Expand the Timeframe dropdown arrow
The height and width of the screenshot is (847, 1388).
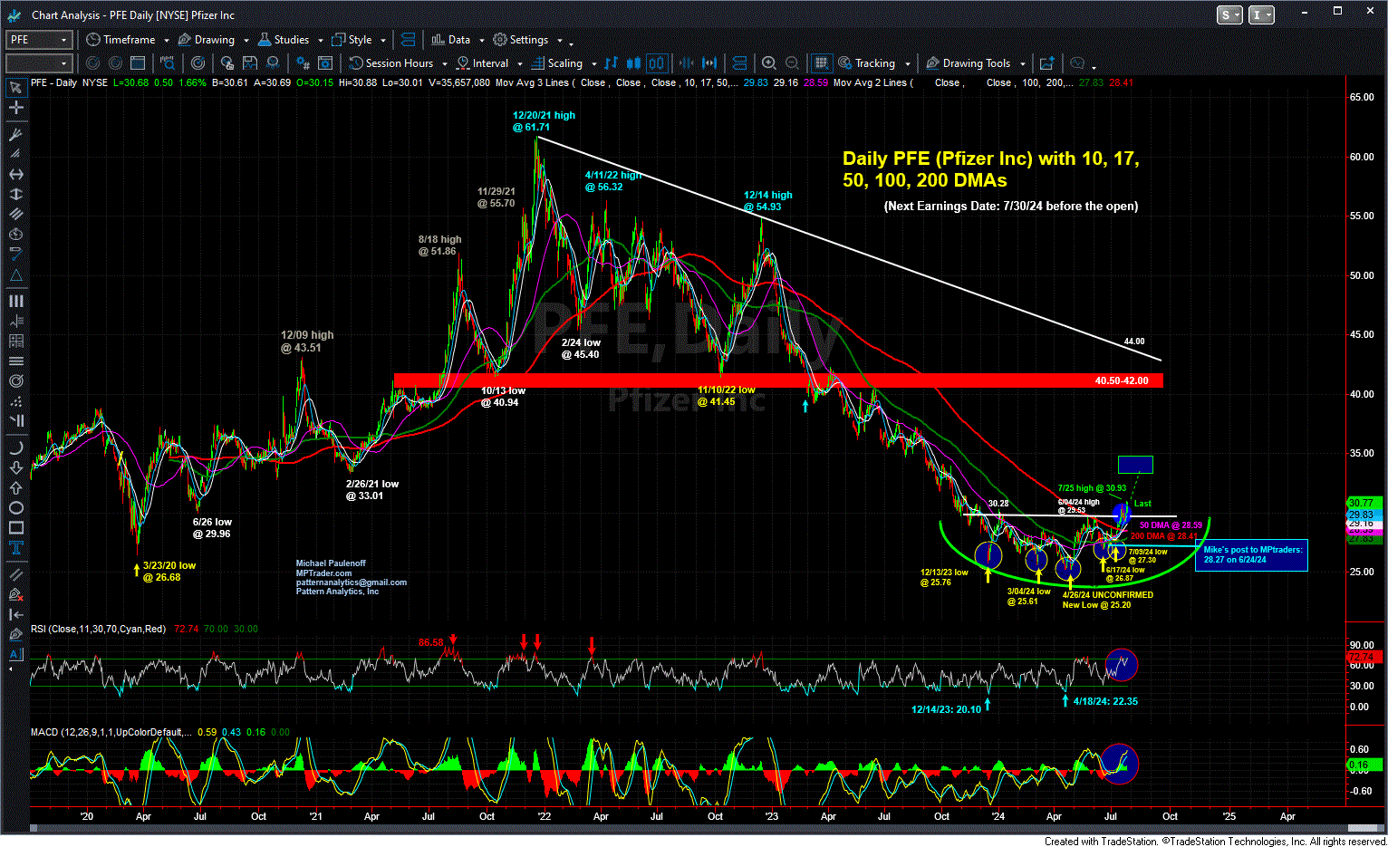[167, 41]
